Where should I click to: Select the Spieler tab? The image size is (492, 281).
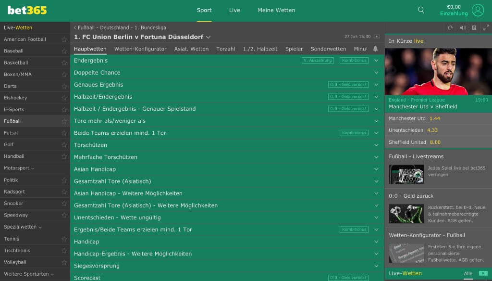pyautogui.click(x=294, y=49)
